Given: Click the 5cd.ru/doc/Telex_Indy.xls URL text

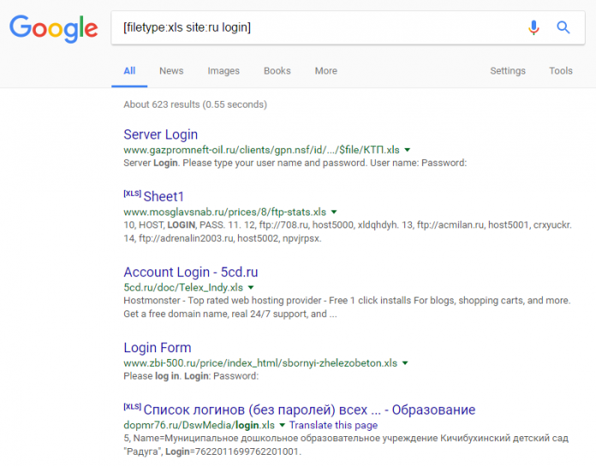Looking at the screenshot, I should pyautogui.click(x=183, y=287).
